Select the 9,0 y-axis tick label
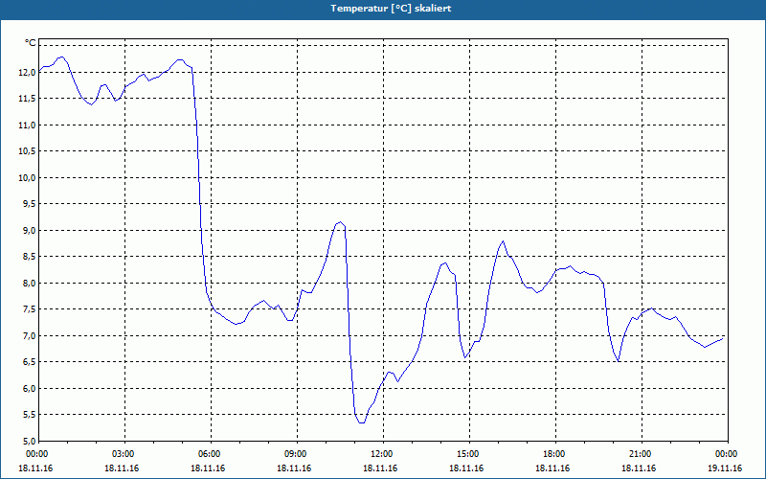 29,231
